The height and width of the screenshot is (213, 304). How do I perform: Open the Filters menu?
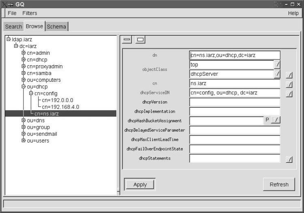tap(30, 13)
